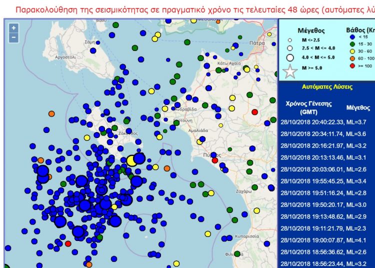The image size is (375, 268).
Task: Select earthquake entry 20:13:13.46 ML=3.1
Action: (x=323, y=157)
